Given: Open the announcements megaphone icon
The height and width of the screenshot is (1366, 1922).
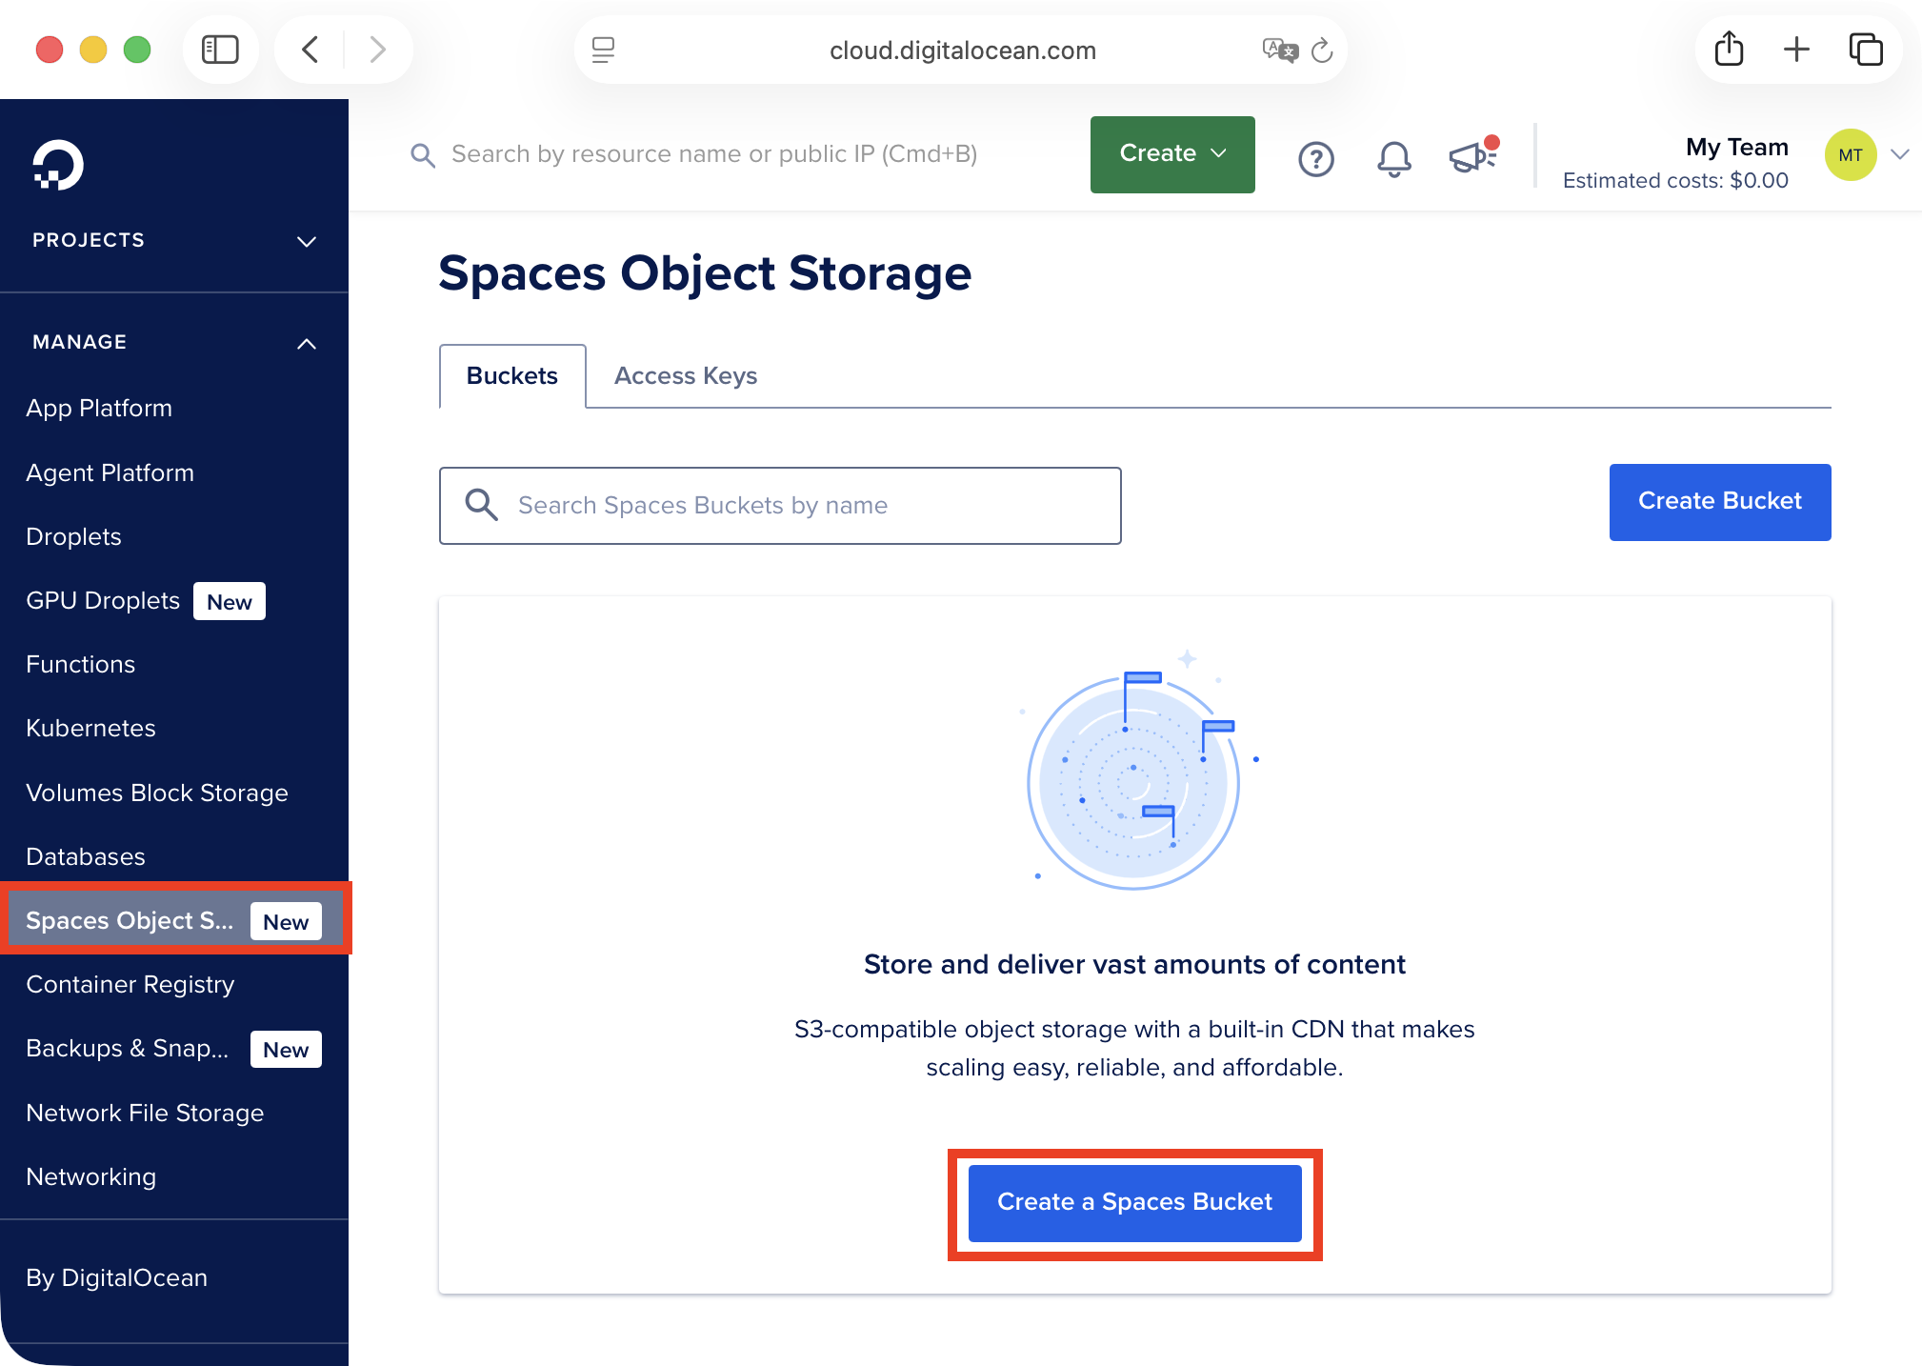Looking at the screenshot, I should tap(1472, 157).
